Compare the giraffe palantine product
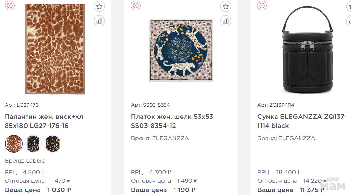The width and height of the screenshot is (351, 195). pos(99,21)
